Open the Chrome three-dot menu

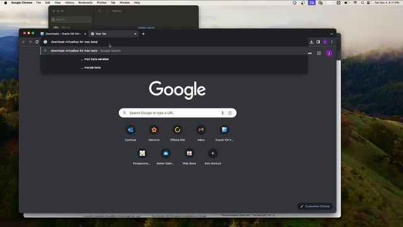(x=332, y=42)
